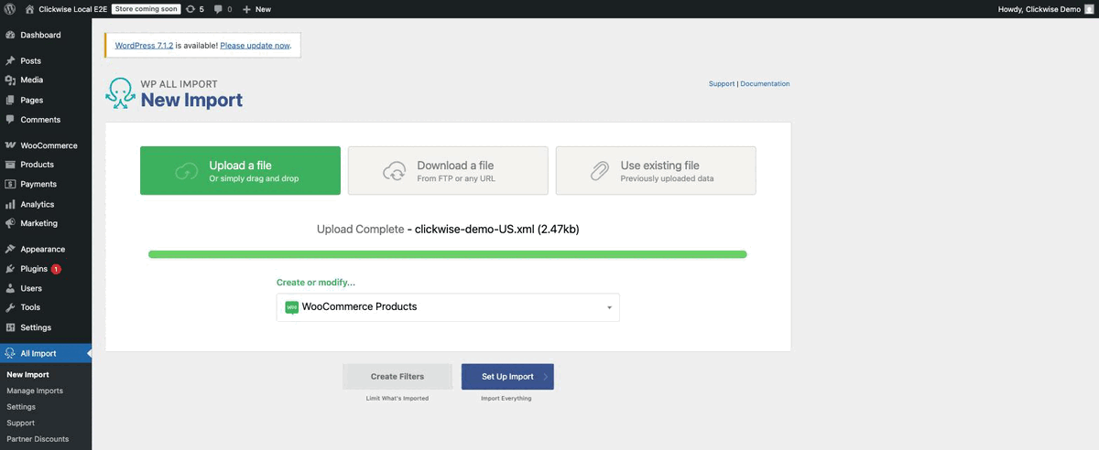Click the green upload progress bar
The height and width of the screenshot is (450, 1099).
(448, 254)
